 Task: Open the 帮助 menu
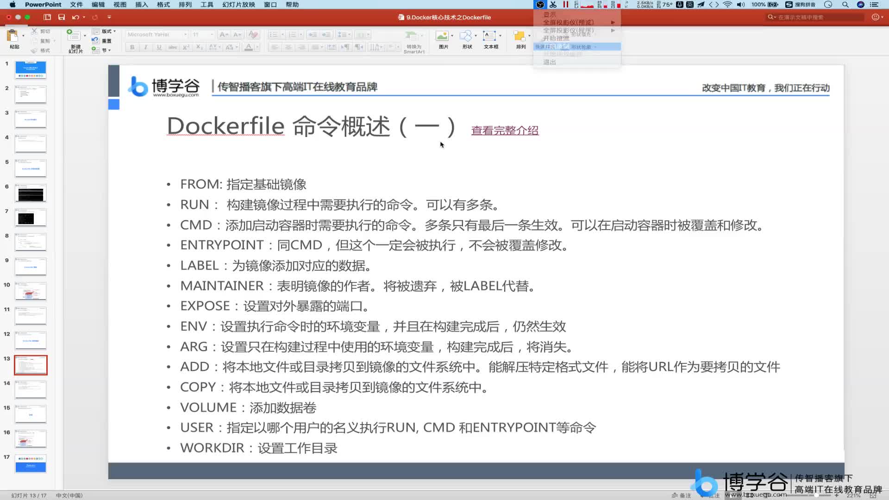coord(292,5)
